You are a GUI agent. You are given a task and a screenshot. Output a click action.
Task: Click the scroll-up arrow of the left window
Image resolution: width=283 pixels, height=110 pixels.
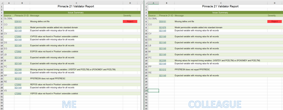pos(142,3)
